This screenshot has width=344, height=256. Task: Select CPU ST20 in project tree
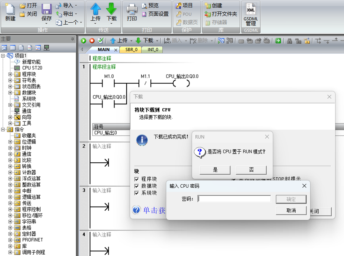pyautogui.click(x=32, y=68)
